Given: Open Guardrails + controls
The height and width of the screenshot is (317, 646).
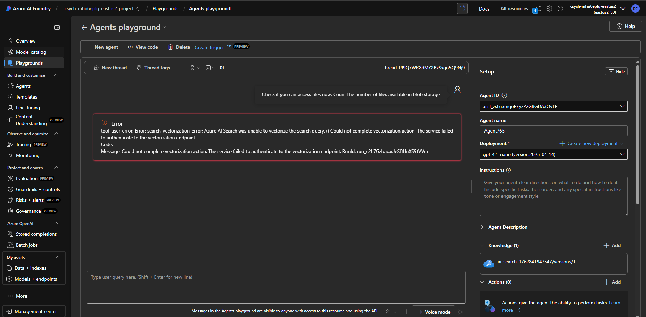Looking at the screenshot, I should tap(34, 189).
